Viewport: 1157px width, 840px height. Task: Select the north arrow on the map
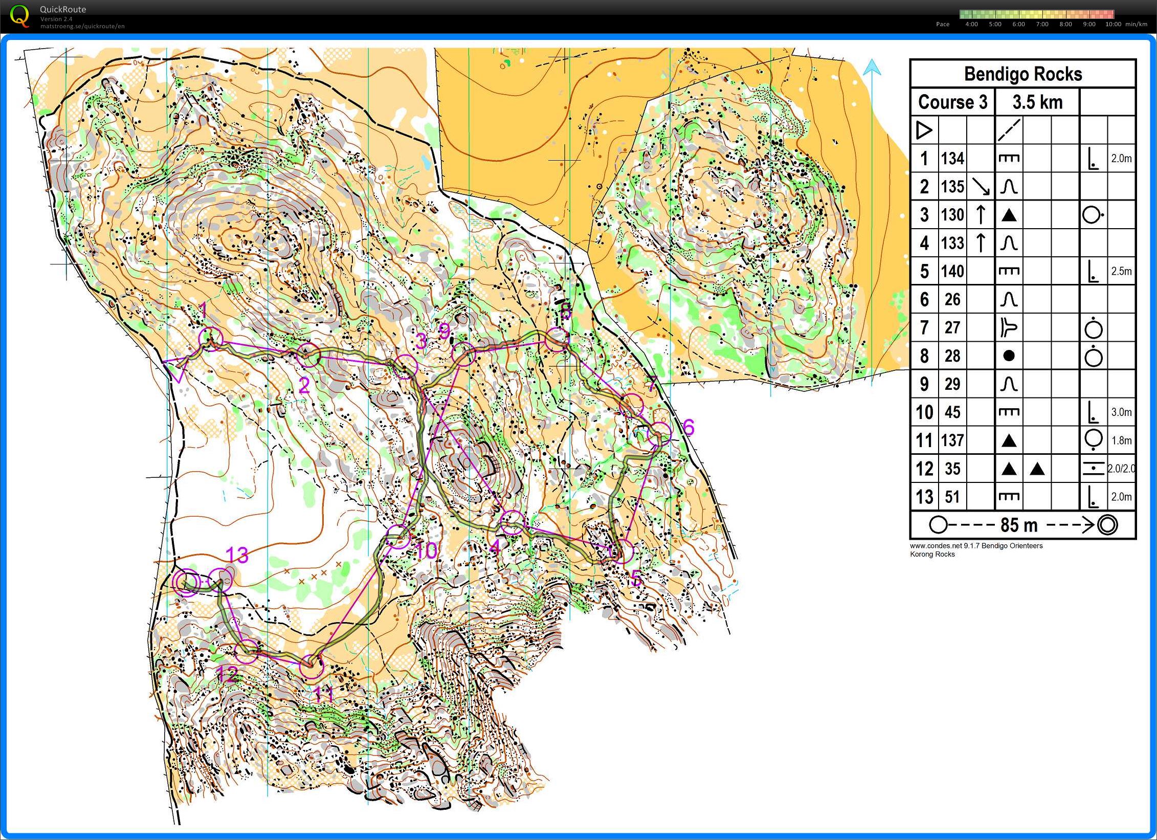pos(873,69)
